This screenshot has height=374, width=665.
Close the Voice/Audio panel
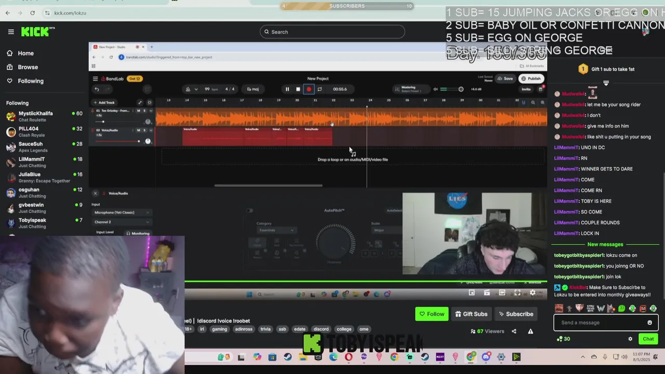click(x=95, y=193)
